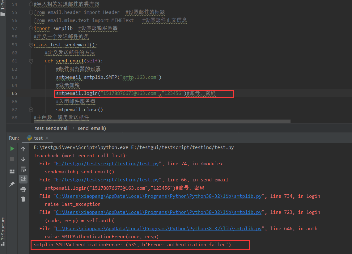This screenshot has width=352, height=254.
Task: Collapse the class test_sendemail fold marker at line 59
Action: click(31, 45)
